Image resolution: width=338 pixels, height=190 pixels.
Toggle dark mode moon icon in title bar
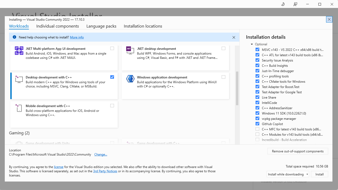coord(283,4)
